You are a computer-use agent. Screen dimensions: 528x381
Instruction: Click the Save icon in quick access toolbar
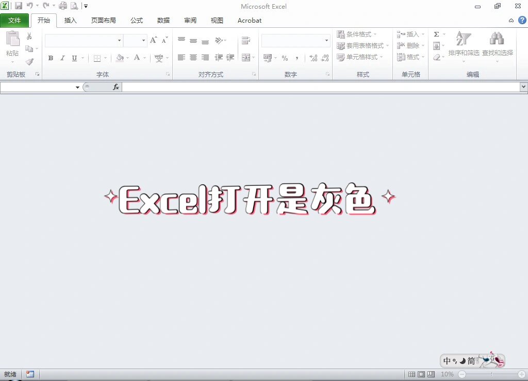click(19, 6)
